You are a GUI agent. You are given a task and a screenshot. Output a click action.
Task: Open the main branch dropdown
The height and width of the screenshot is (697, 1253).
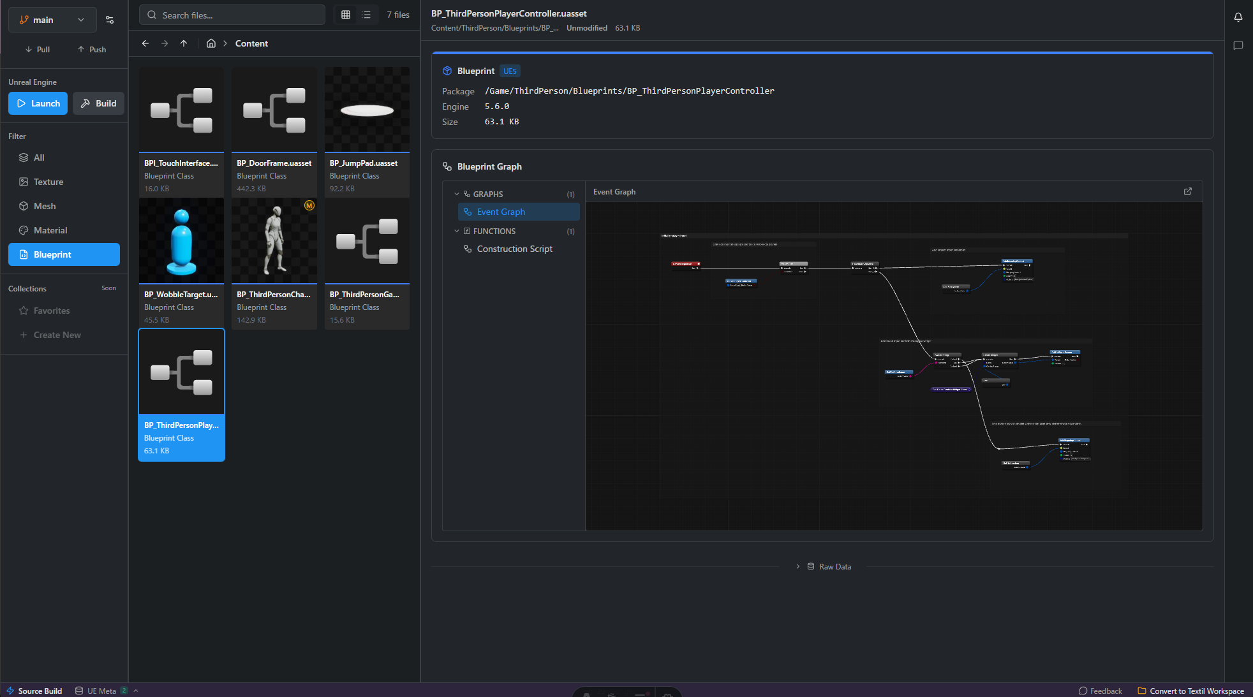(x=52, y=20)
